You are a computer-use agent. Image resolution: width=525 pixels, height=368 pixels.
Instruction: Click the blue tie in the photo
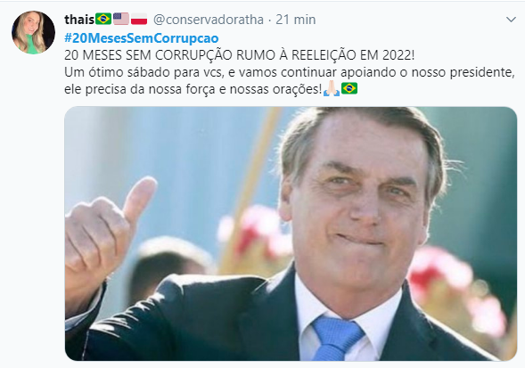[x=337, y=339]
